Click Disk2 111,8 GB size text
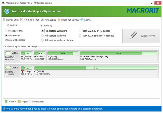163x113 pixels. point(10,74)
